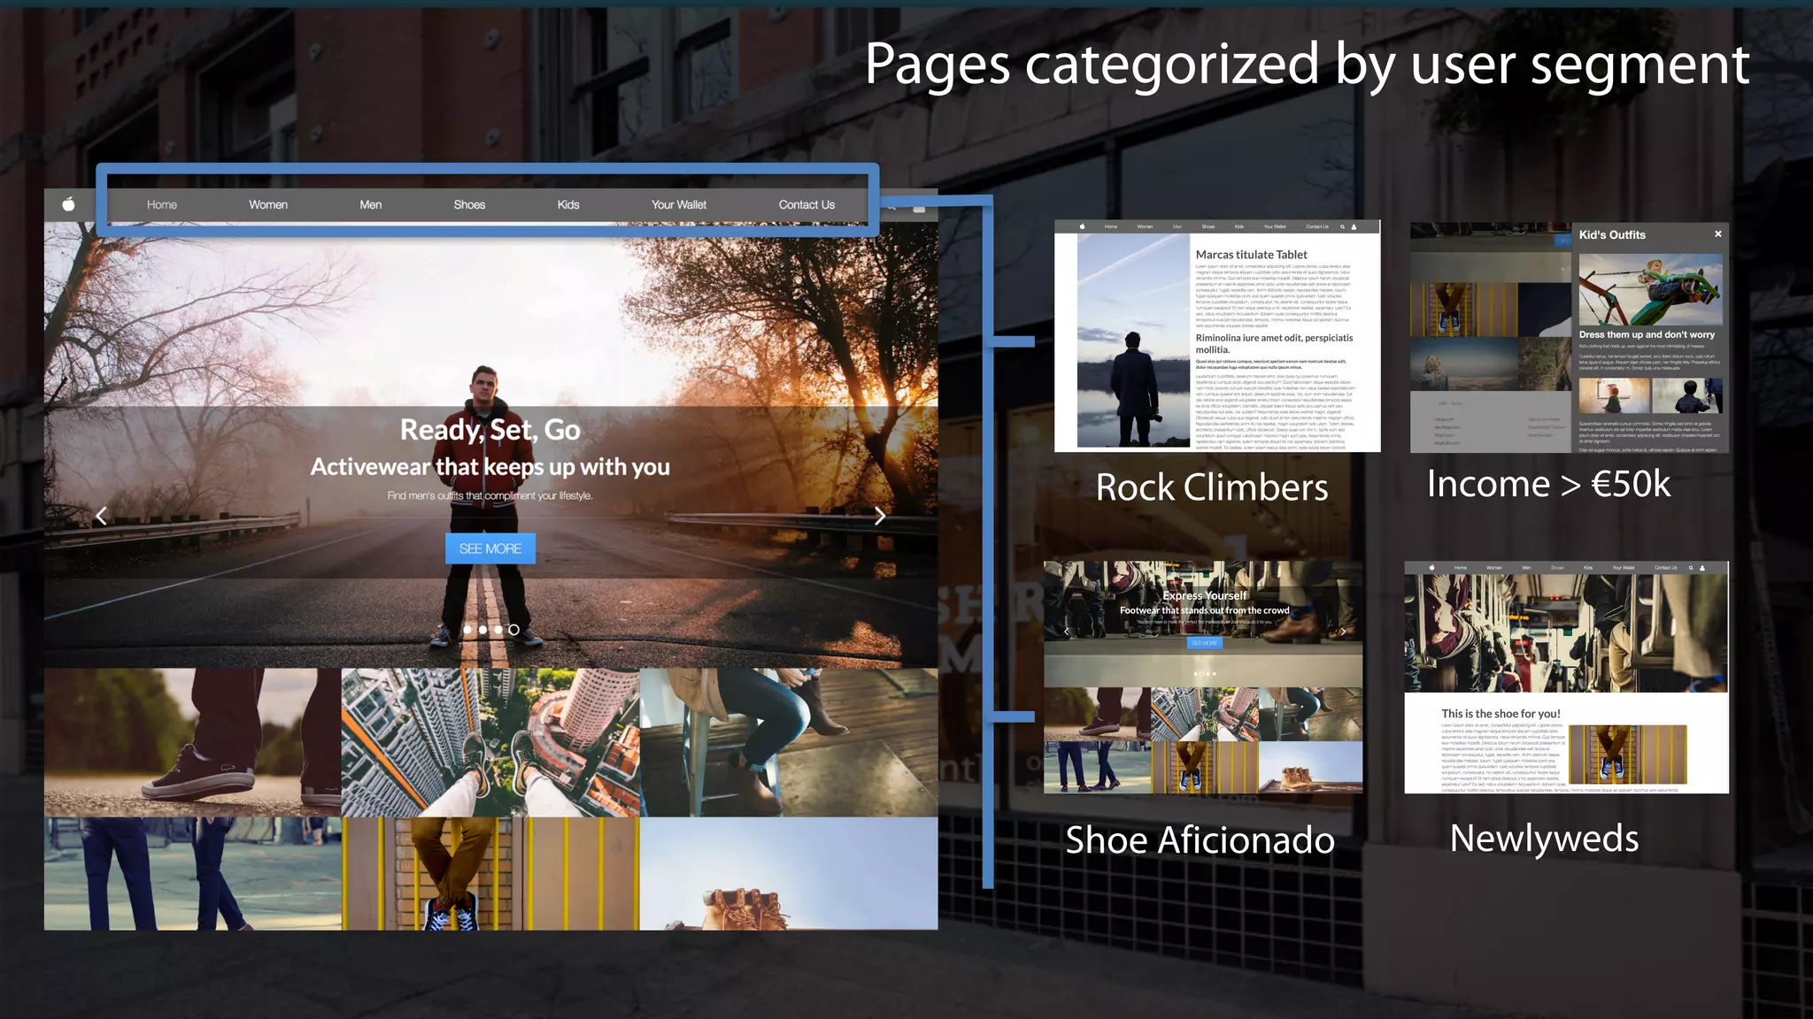Click the 'Income > €50k' segment label
The height and width of the screenshot is (1019, 1813).
point(1549,484)
